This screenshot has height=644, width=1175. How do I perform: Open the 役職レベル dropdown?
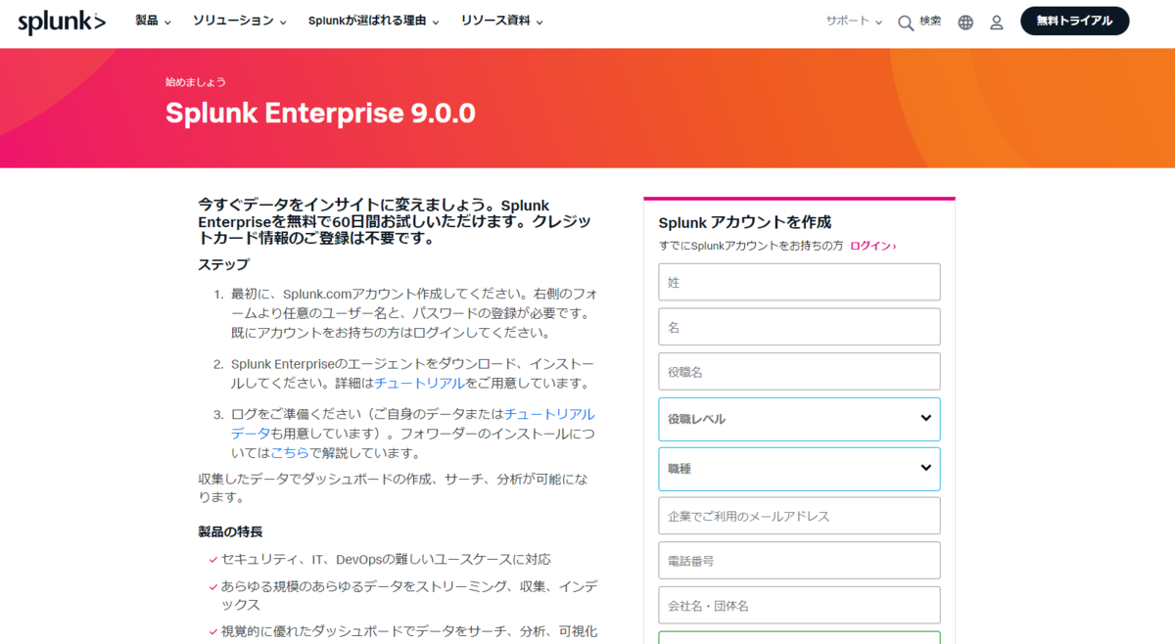point(799,419)
